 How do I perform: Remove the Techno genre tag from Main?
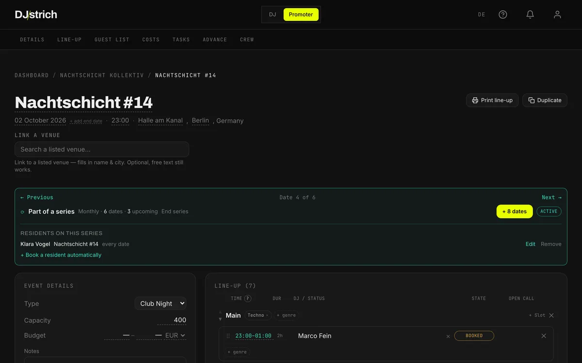point(267,316)
